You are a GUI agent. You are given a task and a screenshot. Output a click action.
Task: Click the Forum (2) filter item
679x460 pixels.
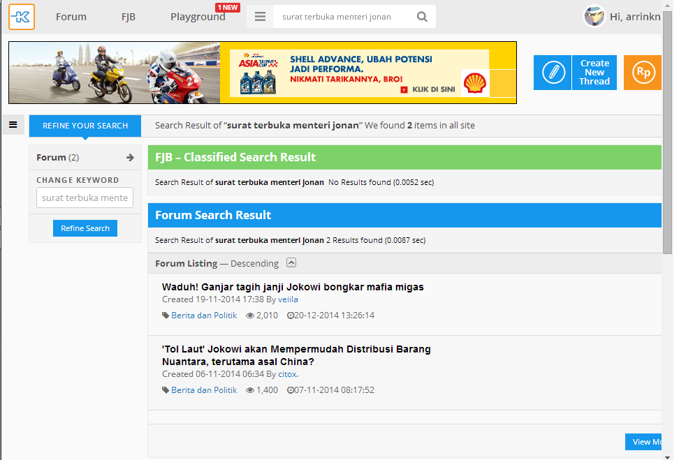[85, 158]
